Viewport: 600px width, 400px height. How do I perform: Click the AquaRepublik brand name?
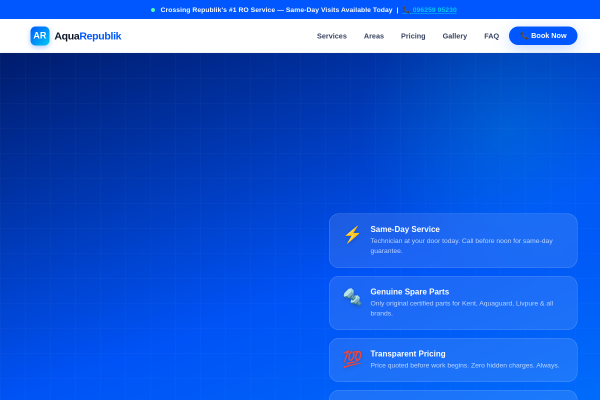[x=87, y=36]
